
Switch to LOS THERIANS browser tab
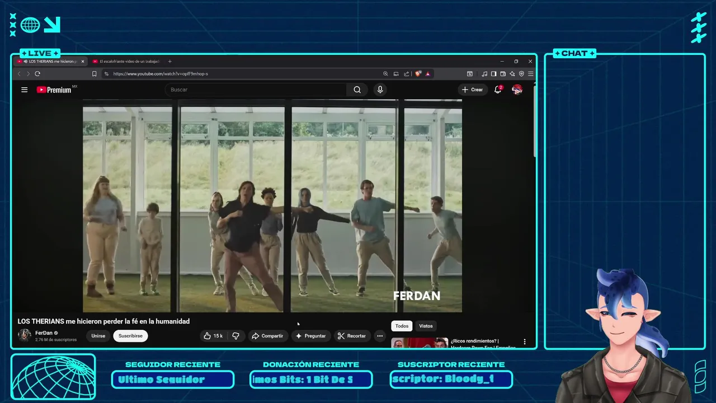click(49, 61)
